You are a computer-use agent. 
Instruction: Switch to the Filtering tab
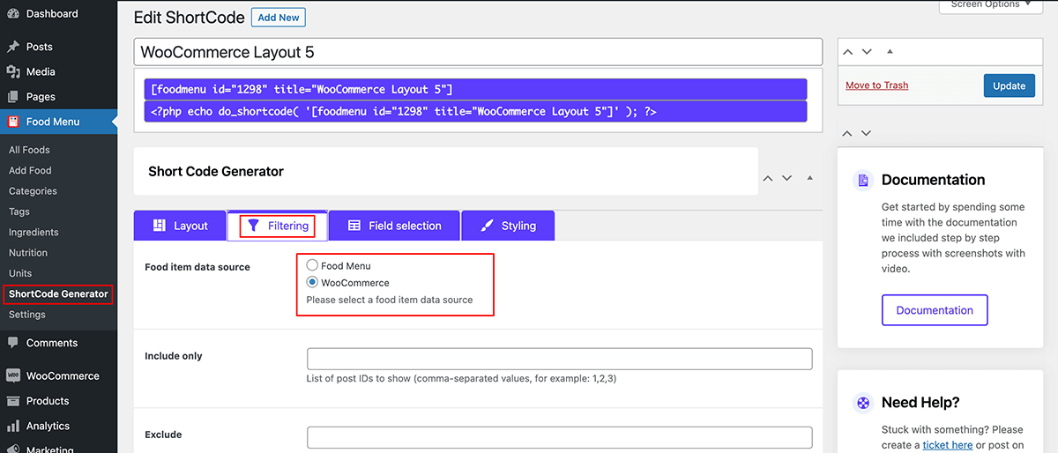(278, 226)
